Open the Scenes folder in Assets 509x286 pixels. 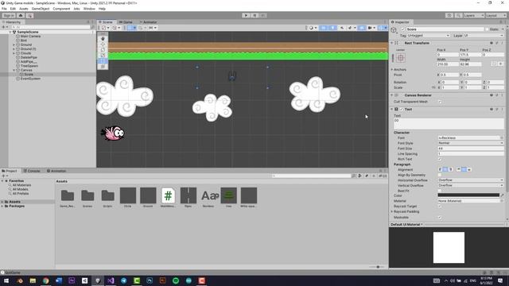point(87,197)
